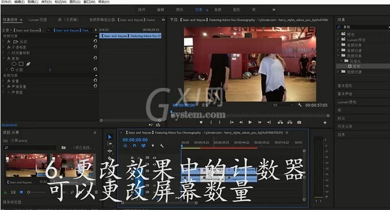Toggle the 音量 fx effect on or off

9,81
